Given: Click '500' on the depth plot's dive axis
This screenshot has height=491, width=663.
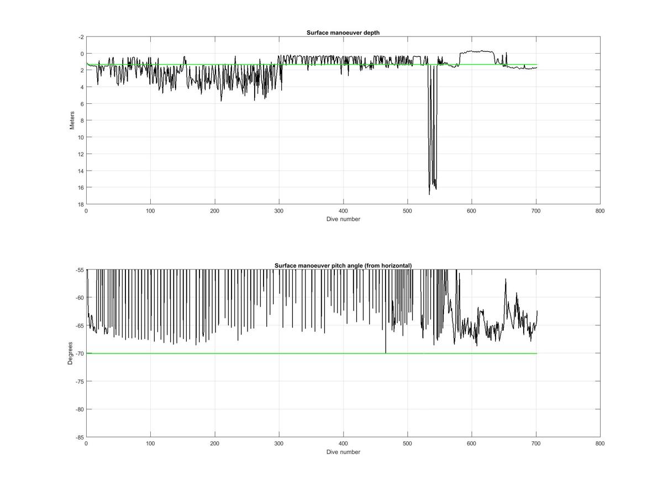Looking at the screenshot, I should 407,210.
